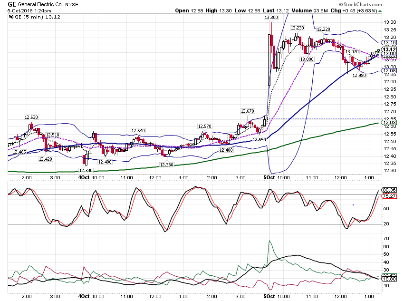The height and width of the screenshot is (301, 404).
Task: Click the 13.25 tick on price axis
Action: pos(390,30)
